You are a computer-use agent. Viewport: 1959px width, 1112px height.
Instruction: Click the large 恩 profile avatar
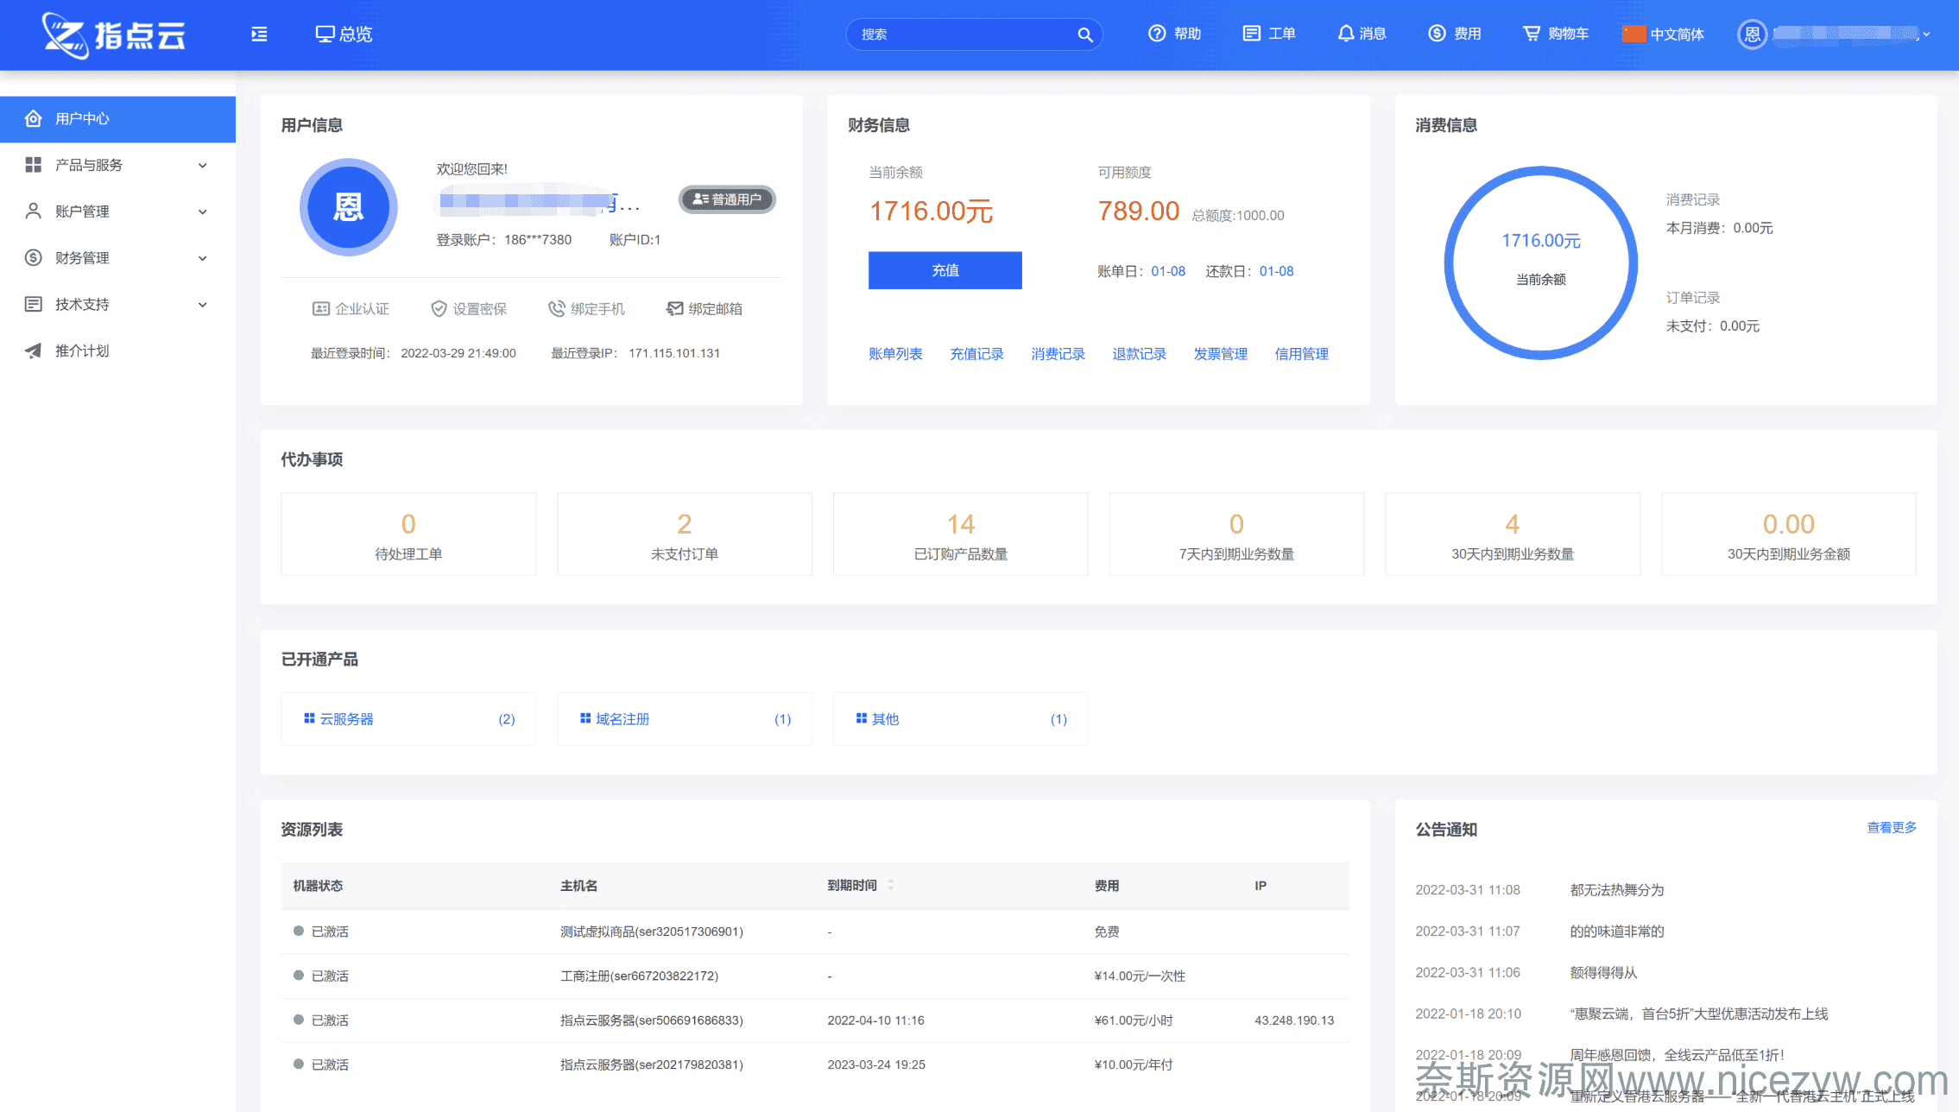[348, 207]
